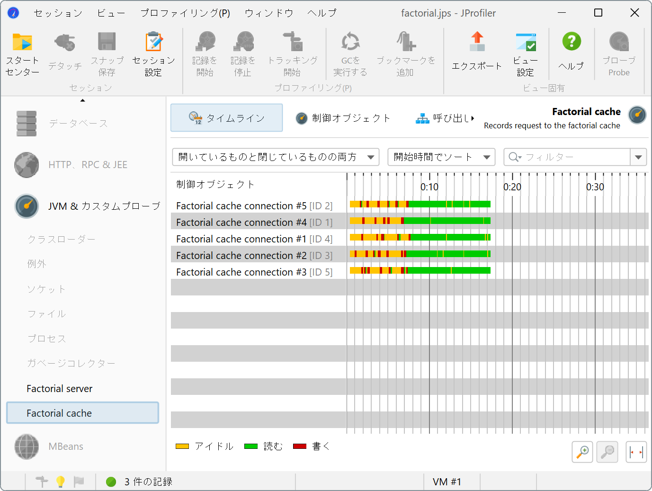Image resolution: width=652 pixels, height=491 pixels.
Task: Select 例外 in the sidebar
Action: tap(37, 264)
